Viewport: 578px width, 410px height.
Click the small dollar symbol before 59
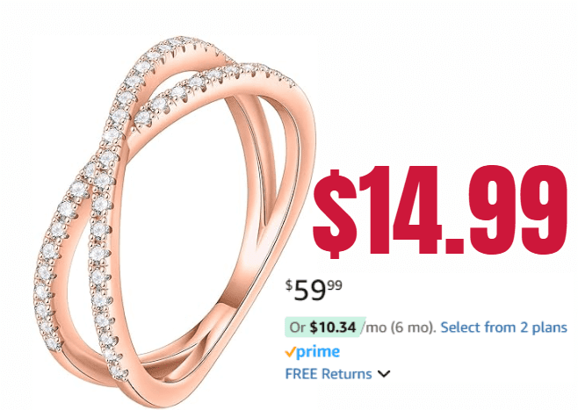289,284
